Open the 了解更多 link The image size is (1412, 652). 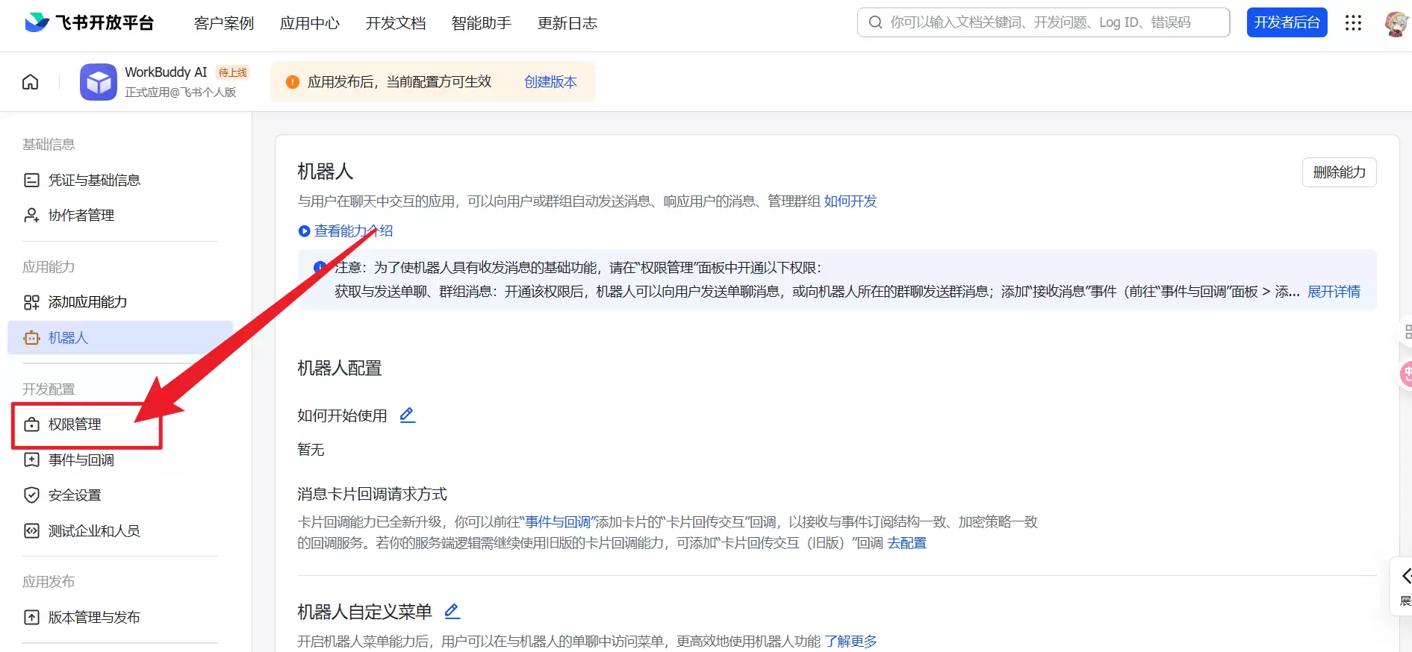click(850, 642)
